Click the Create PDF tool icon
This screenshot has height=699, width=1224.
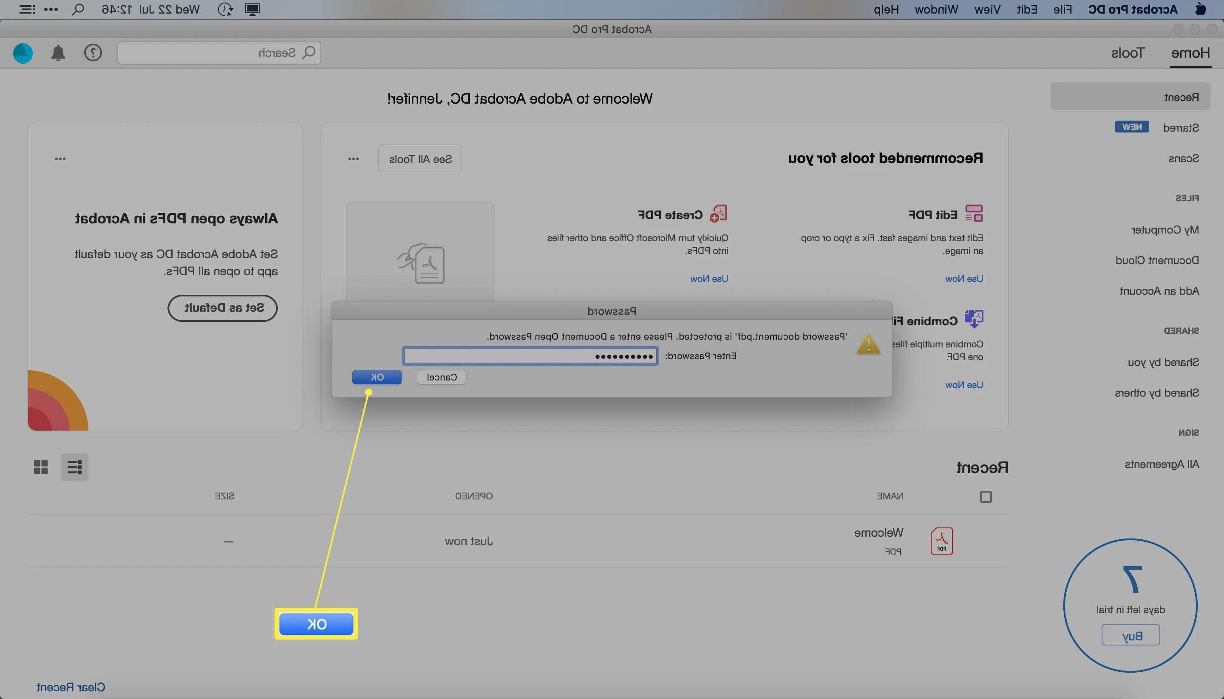[x=719, y=213]
